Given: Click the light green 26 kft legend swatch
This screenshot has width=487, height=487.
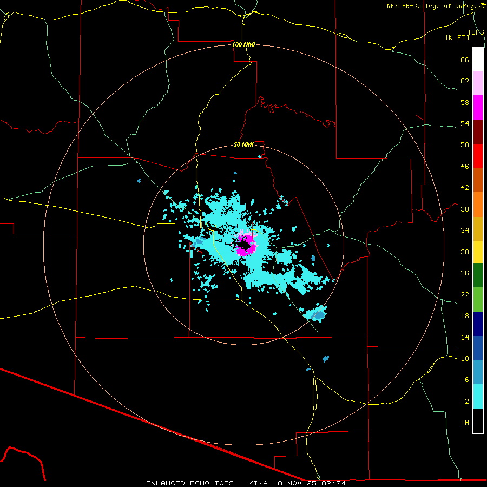Looking at the screenshot, I should coord(478,300).
